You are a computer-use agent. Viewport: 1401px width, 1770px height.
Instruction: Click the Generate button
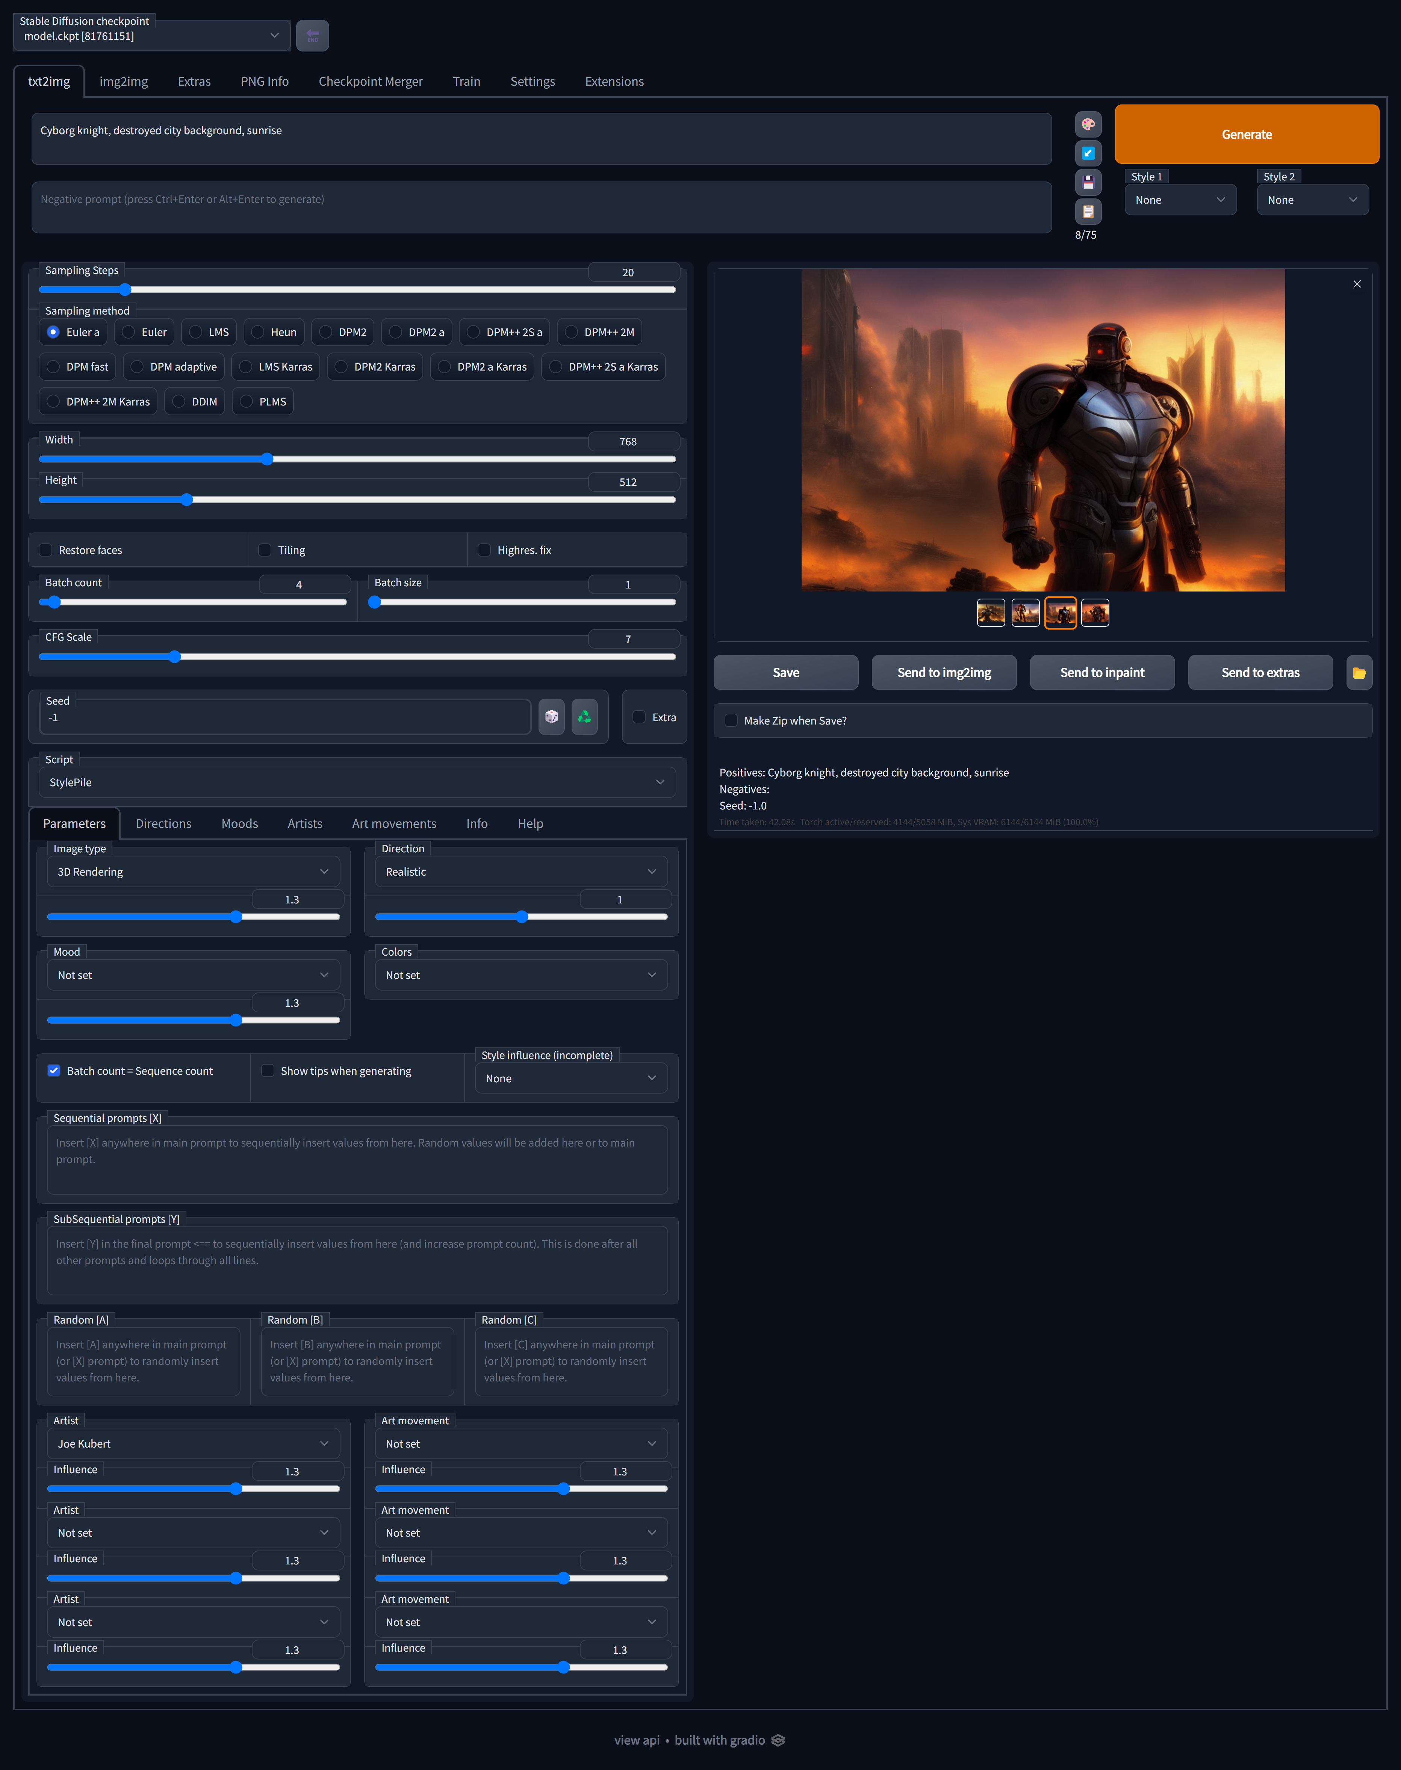click(x=1247, y=135)
